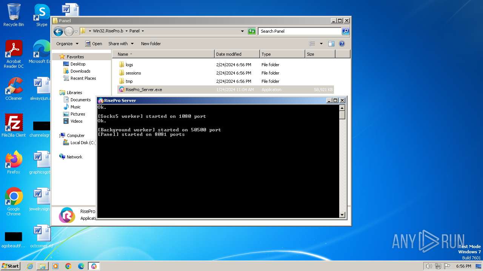Click the Explorer Back navigation button

pos(58,31)
